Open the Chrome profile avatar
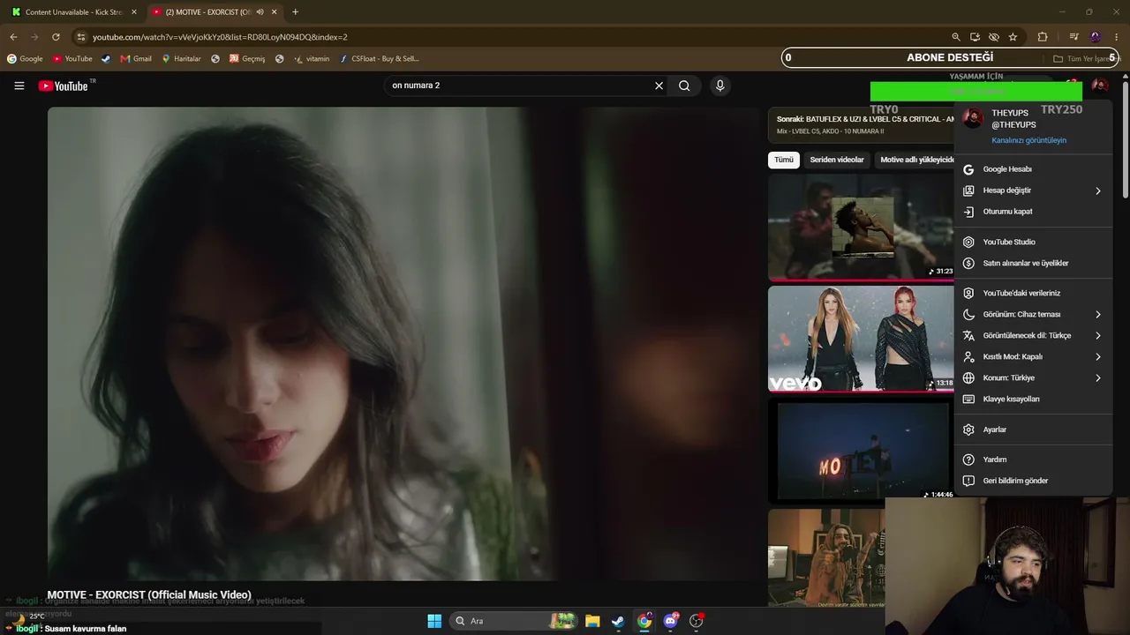 click(1096, 37)
